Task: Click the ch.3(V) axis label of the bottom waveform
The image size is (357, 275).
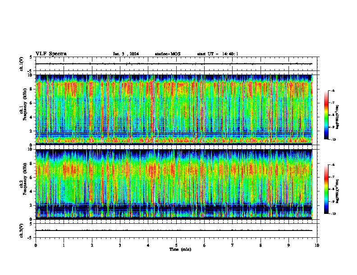Action: (x=21, y=231)
